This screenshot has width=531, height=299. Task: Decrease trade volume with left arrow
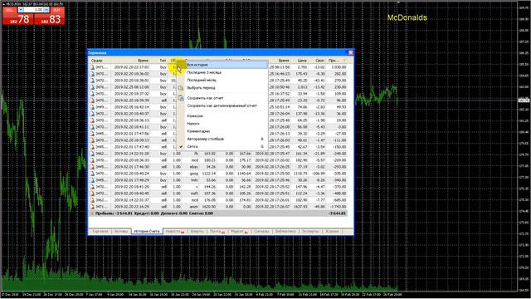tap(21, 10)
